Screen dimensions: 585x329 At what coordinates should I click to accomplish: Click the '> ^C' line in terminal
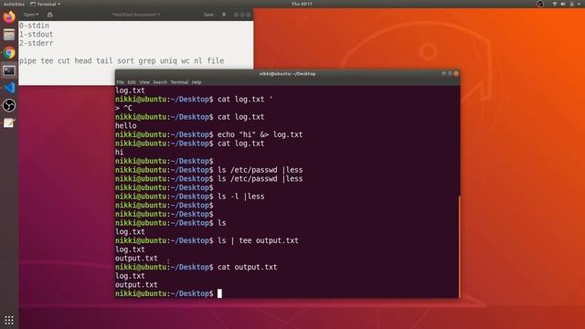pyautogui.click(x=123, y=108)
